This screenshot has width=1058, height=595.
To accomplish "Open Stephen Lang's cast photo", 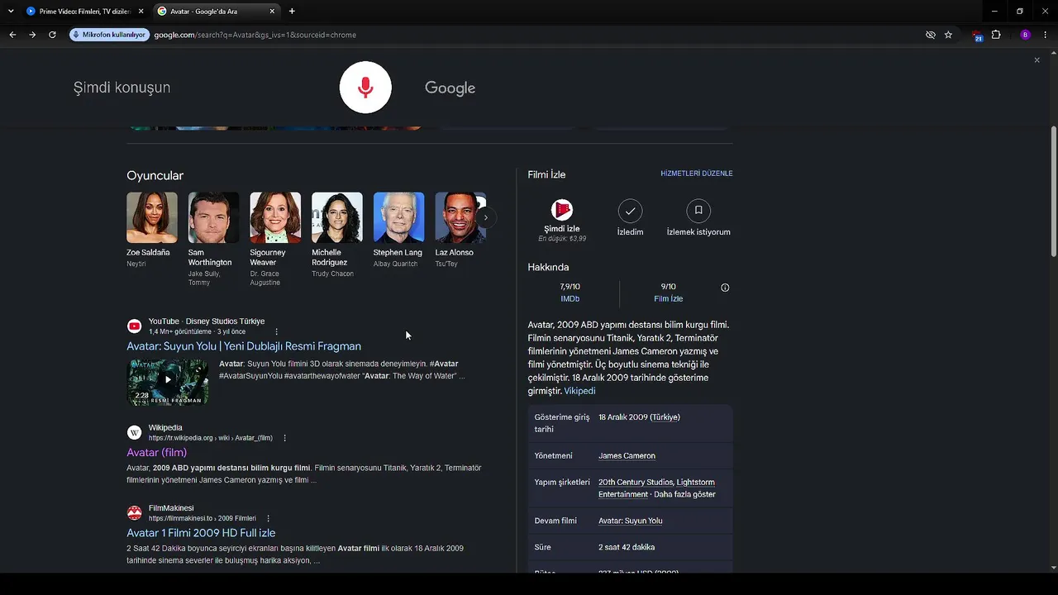I will 399,218.
